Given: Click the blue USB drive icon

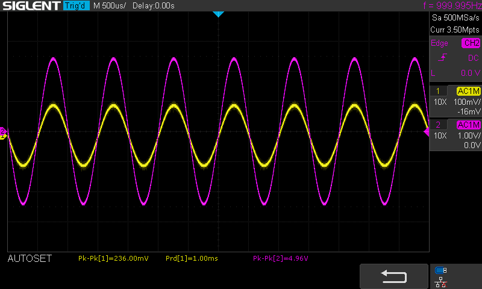Looking at the screenshot, I should click(x=441, y=270).
